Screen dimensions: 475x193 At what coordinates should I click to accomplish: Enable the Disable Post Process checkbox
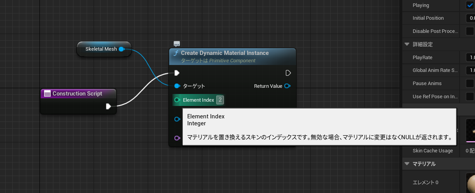pyautogui.click(x=470, y=31)
